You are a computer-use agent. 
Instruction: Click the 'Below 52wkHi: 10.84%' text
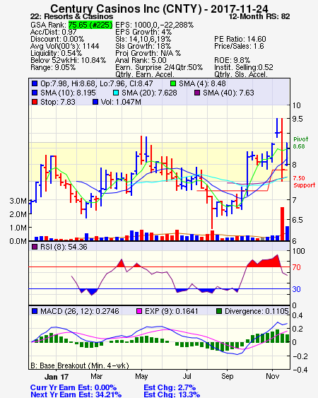[x=68, y=60]
